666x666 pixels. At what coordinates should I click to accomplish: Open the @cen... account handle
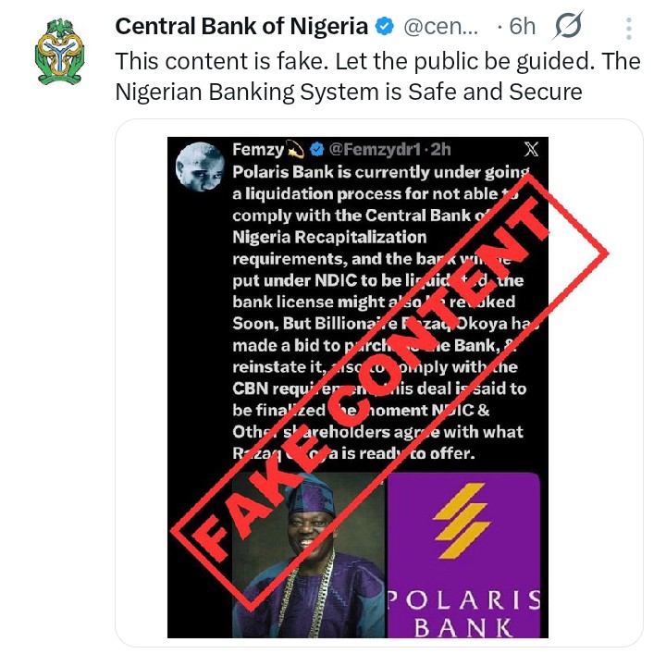tap(441, 27)
